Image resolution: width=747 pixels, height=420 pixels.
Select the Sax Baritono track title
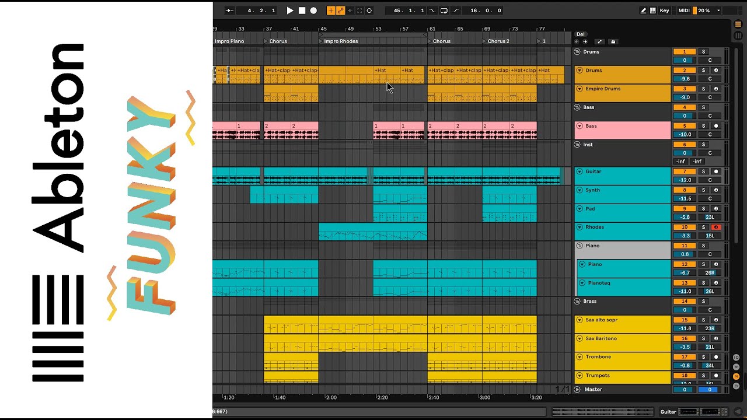pyautogui.click(x=601, y=338)
